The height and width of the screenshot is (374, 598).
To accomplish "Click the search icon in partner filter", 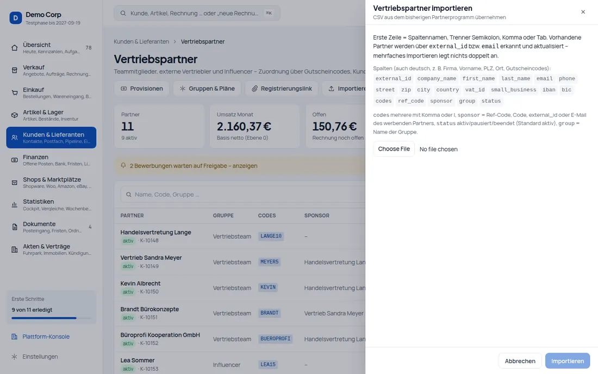I will pos(129,195).
